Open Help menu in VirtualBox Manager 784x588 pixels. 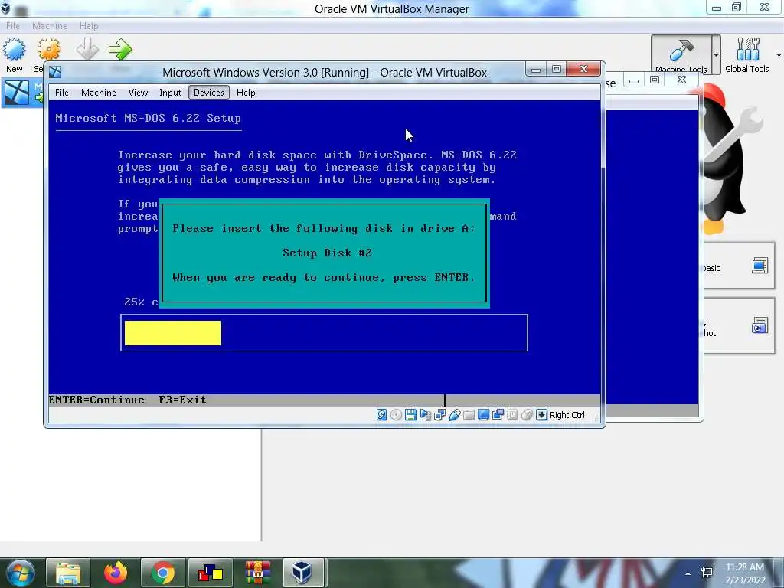pos(89,25)
